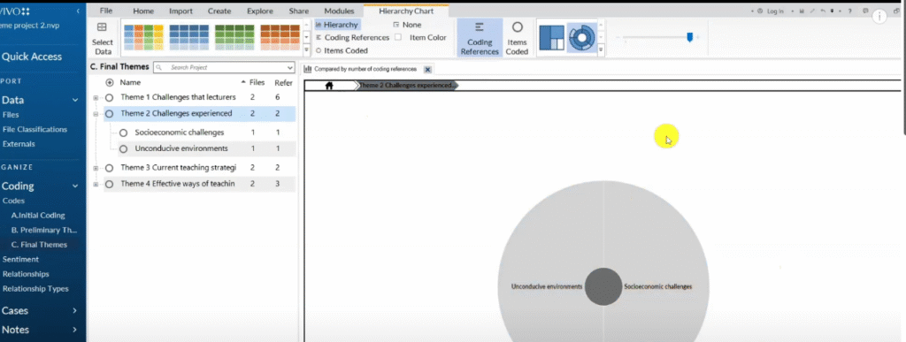The height and width of the screenshot is (342, 906).
Task: Open the Explore ribbon tab
Action: (x=260, y=11)
